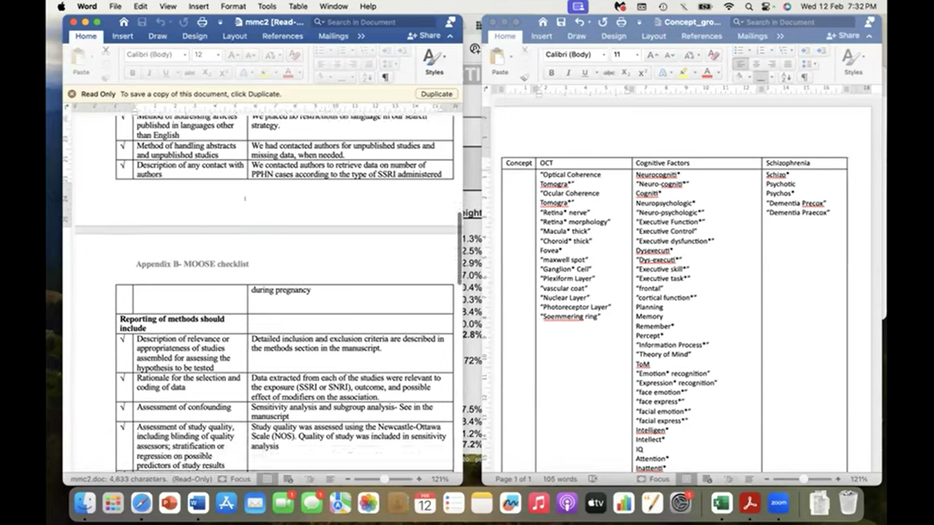This screenshot has width=934, height=525.
Task: Toggle Italic in Concept_gro window ribbon
Action: (x=568, y=73)
